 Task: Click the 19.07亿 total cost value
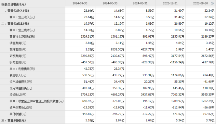point(89,24)
